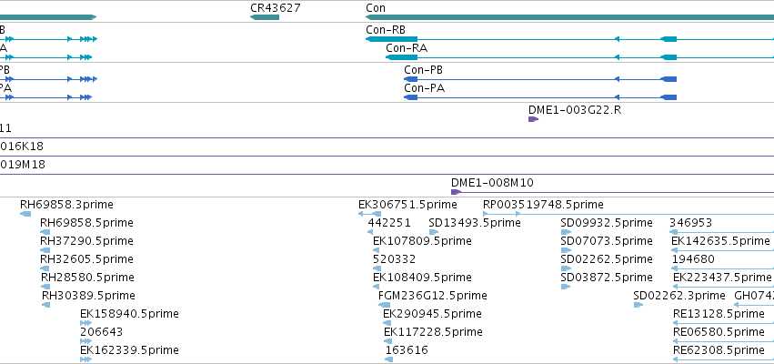Open the Con-RB transcript feature
This screenshot has width=774, height=364.
(569, 39)
